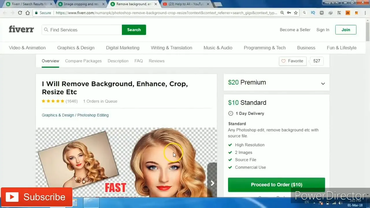Open Graphics & Design category menu
370x208 pixels.
tap(76, 48)
